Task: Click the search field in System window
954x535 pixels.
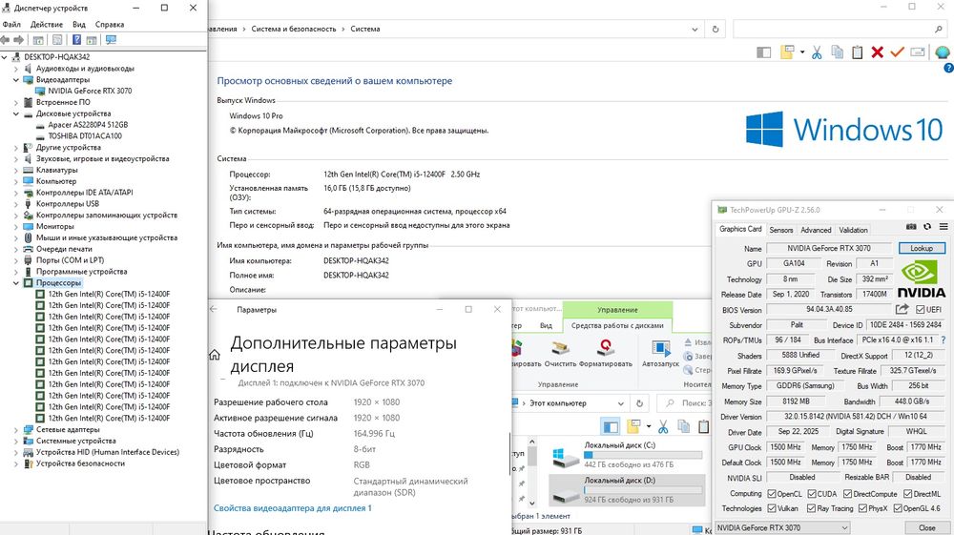Action: coord(840,30)
